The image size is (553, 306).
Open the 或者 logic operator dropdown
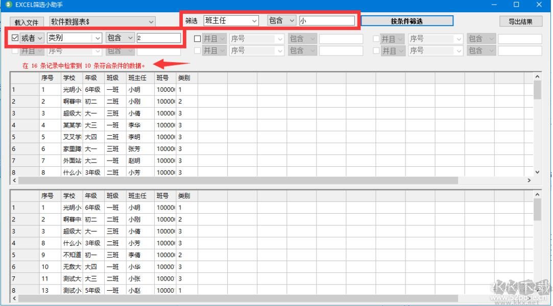coord(38,38)
